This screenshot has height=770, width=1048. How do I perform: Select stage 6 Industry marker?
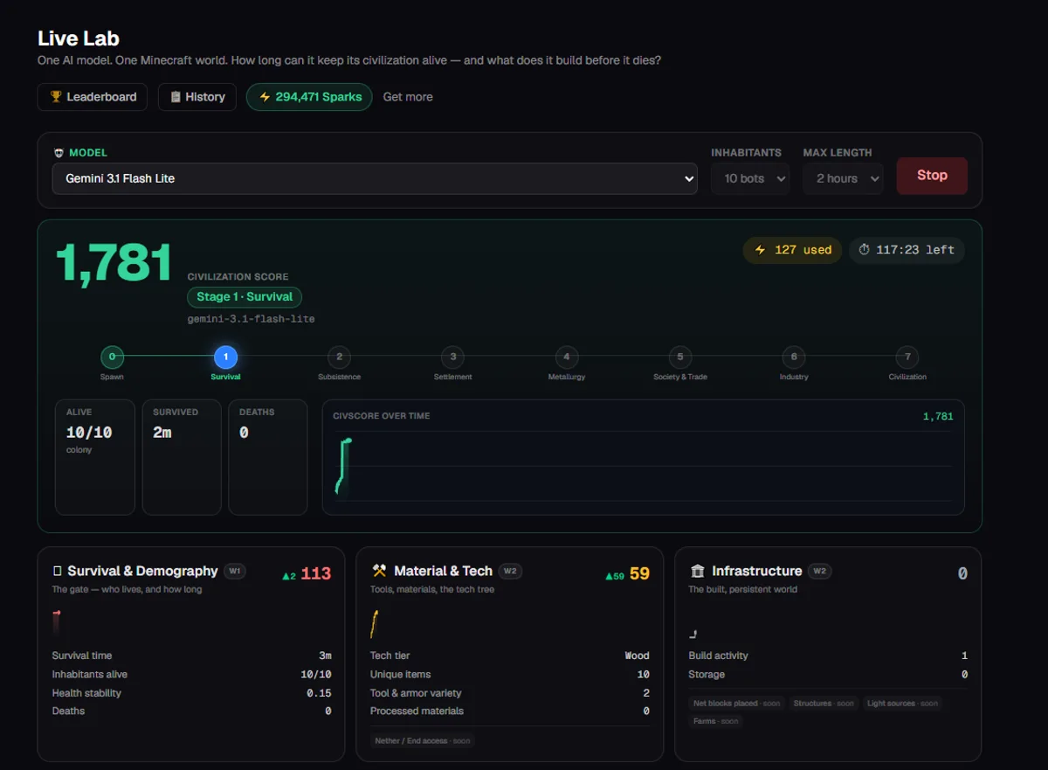(793, 357)
